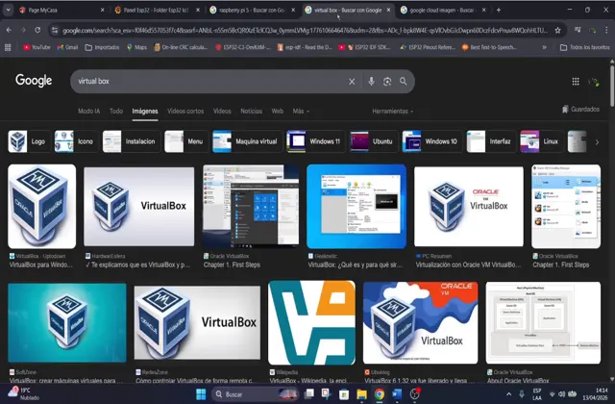Click the voice search microphone icon
This screenshot has width=615, height=404.
pyautogui.click(x=371, y=82)
